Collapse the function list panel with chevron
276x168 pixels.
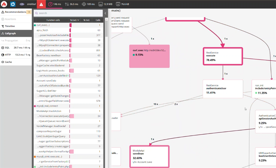pyautogui.click(x=105, y=13)
